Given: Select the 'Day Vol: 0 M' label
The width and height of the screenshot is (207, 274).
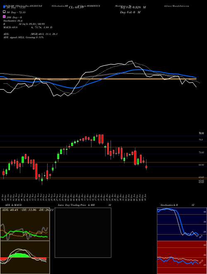Looking at the screenshot, I should pyautogui.click(x=130, y=12).
